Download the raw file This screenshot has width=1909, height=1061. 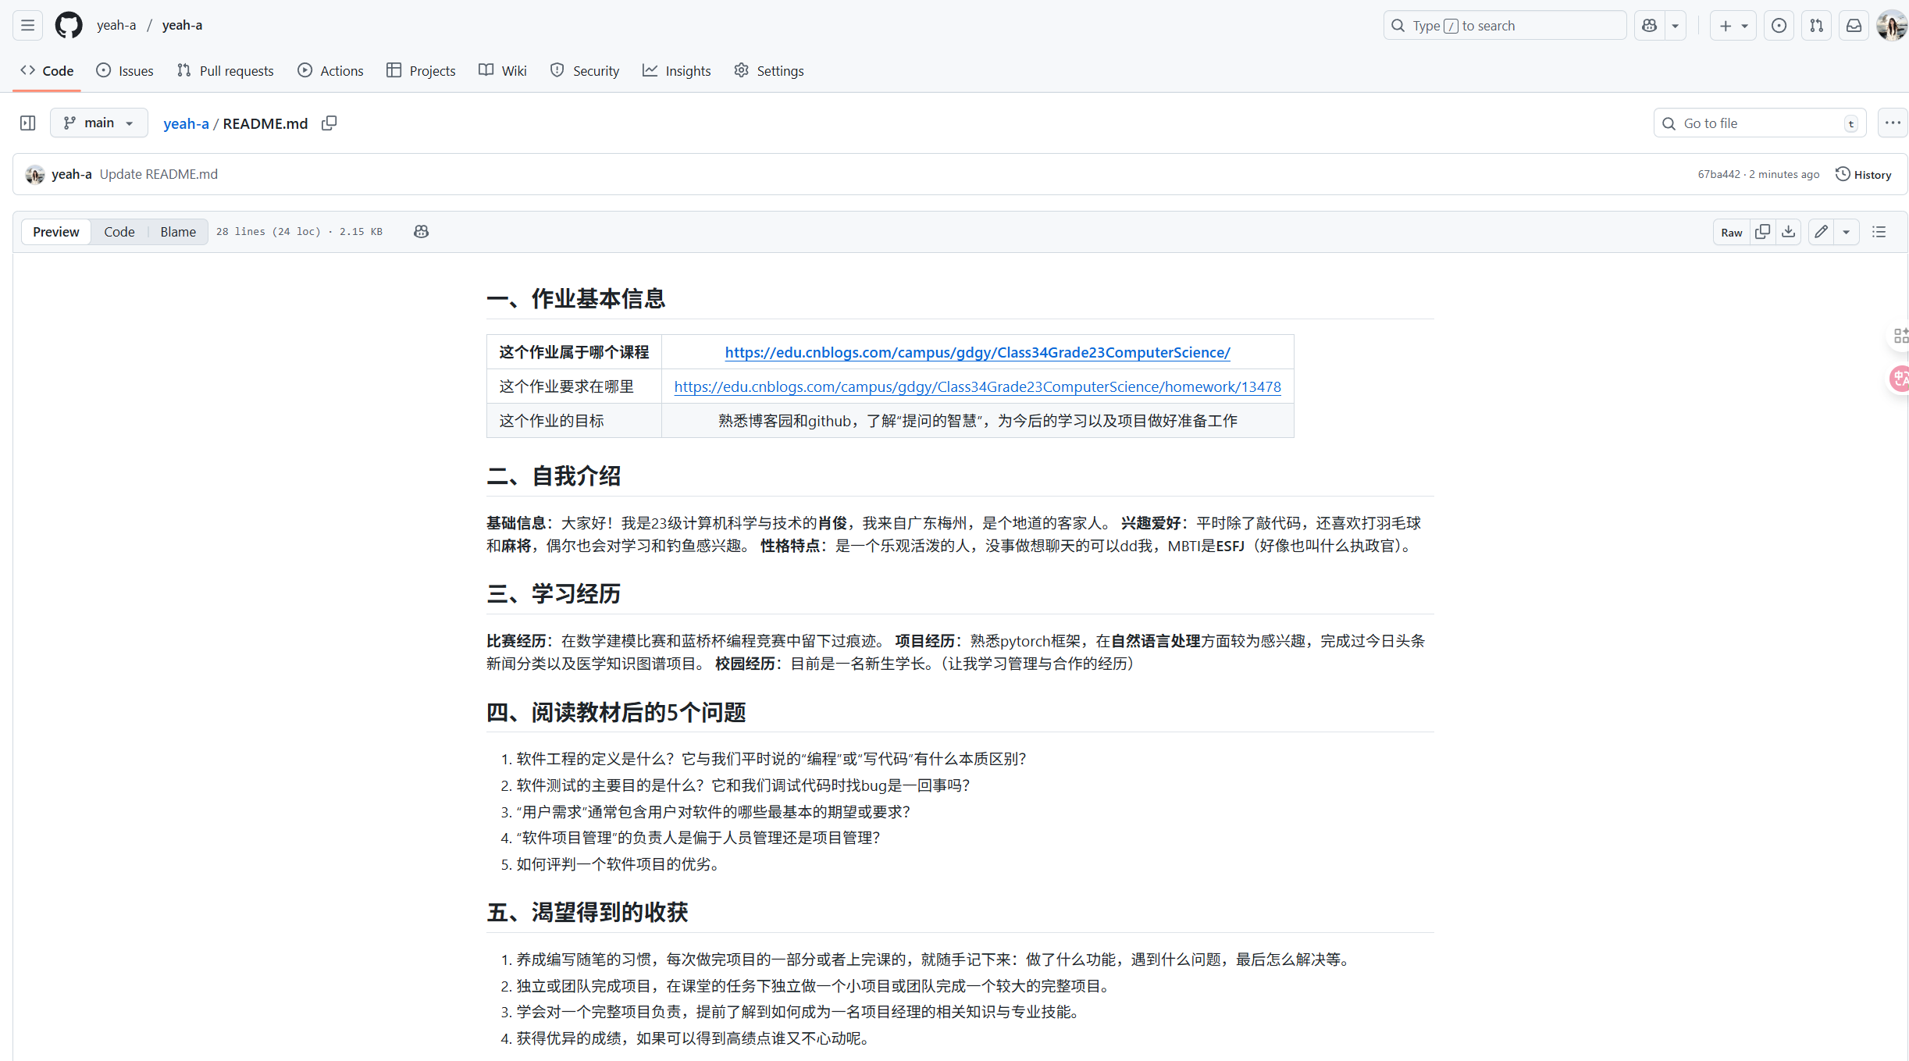[1788, 232]
